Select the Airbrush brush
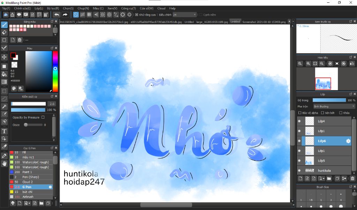The image size is (357, 210). [31, 197]
